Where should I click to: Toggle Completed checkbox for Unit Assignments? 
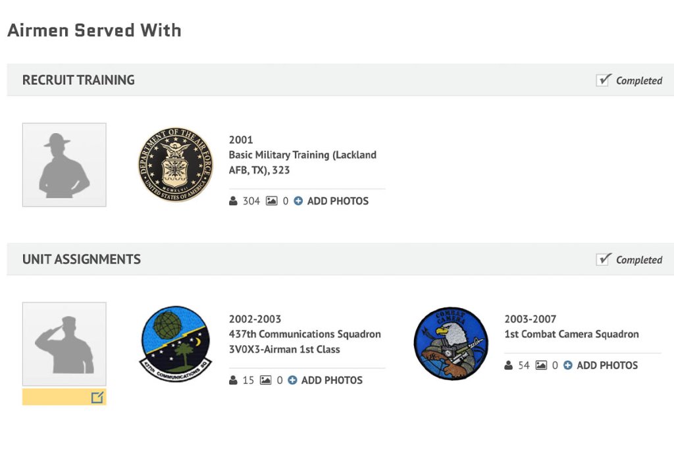coord(603,259)
